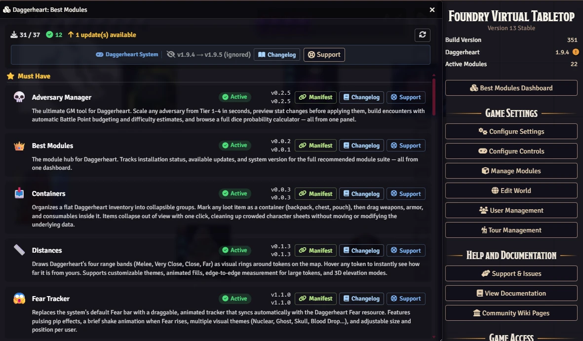This screenshot has width=583, height=341.
Task: Open View Documentation
Action: coord(511,293)
